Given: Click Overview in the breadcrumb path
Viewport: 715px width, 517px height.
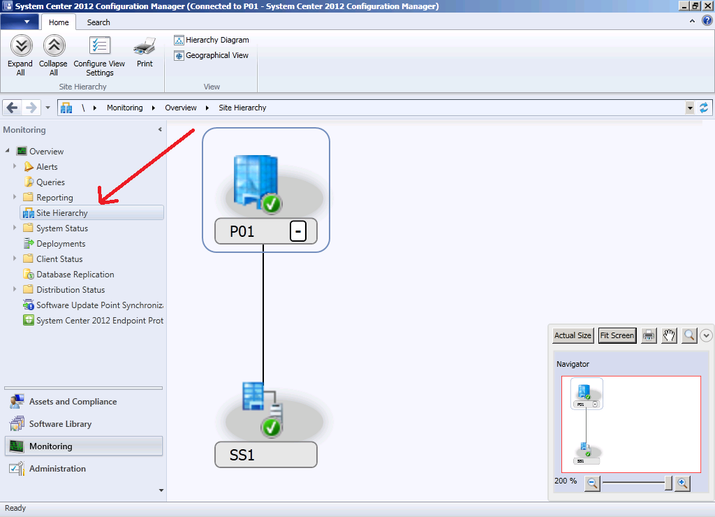Looking at the screenshot, I should (x=181, y=108).
